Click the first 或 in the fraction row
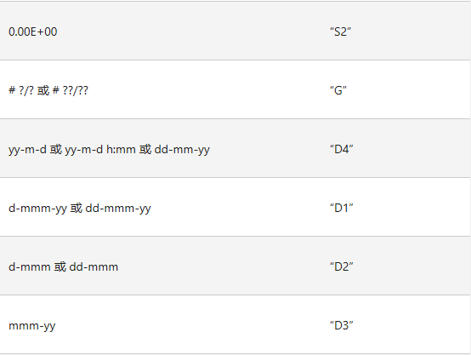 (x=43, y=90)
